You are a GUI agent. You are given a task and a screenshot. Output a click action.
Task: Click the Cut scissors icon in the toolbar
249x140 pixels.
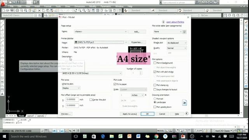(39, 10)
